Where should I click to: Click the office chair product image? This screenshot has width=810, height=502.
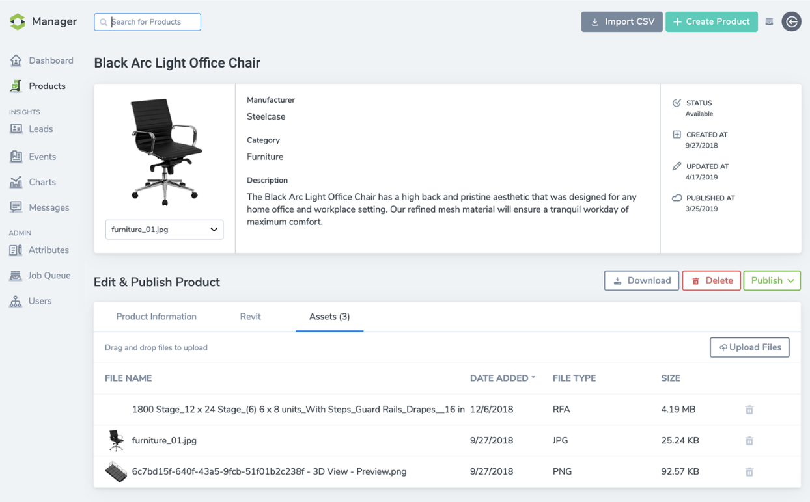tap(164, 152)
